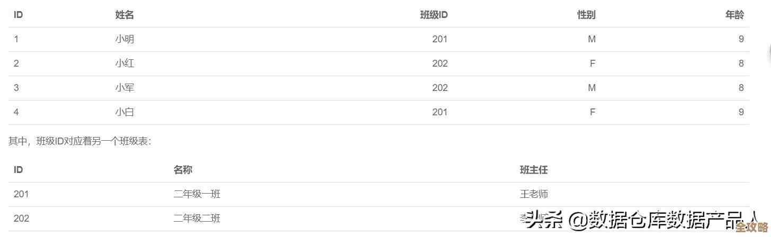Click the class name 二年级二班
This screenshot has width=771, height=237.
pos(197,218)
